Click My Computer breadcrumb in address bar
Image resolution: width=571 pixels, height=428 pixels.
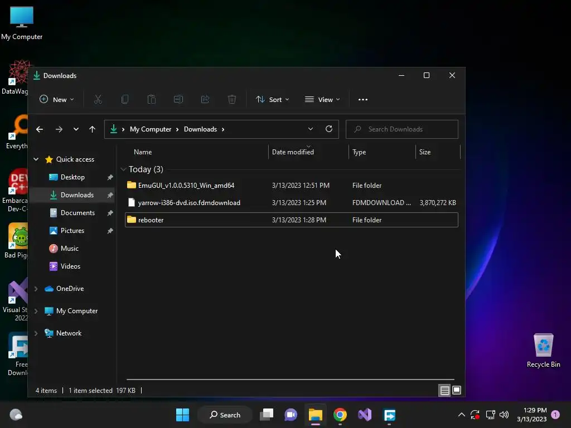click(x=151, y=129)
